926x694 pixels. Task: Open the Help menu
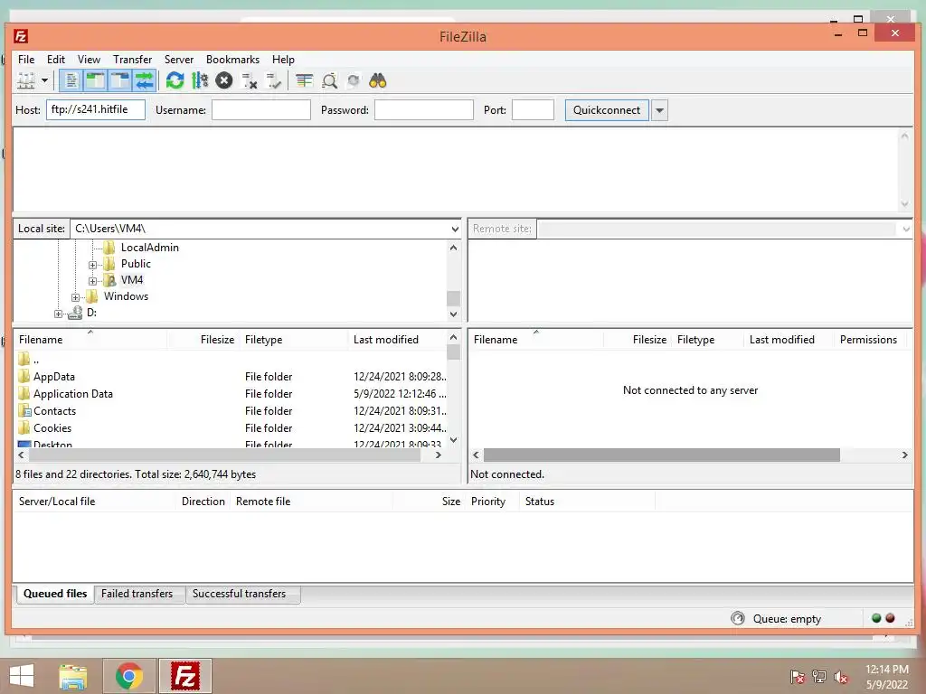tap(283, 60)
